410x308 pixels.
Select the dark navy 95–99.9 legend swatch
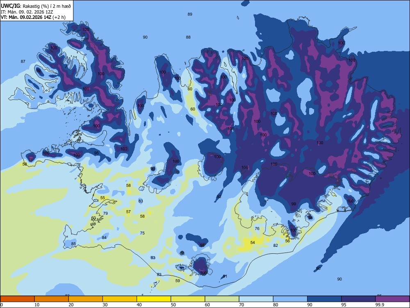[358, 299]
